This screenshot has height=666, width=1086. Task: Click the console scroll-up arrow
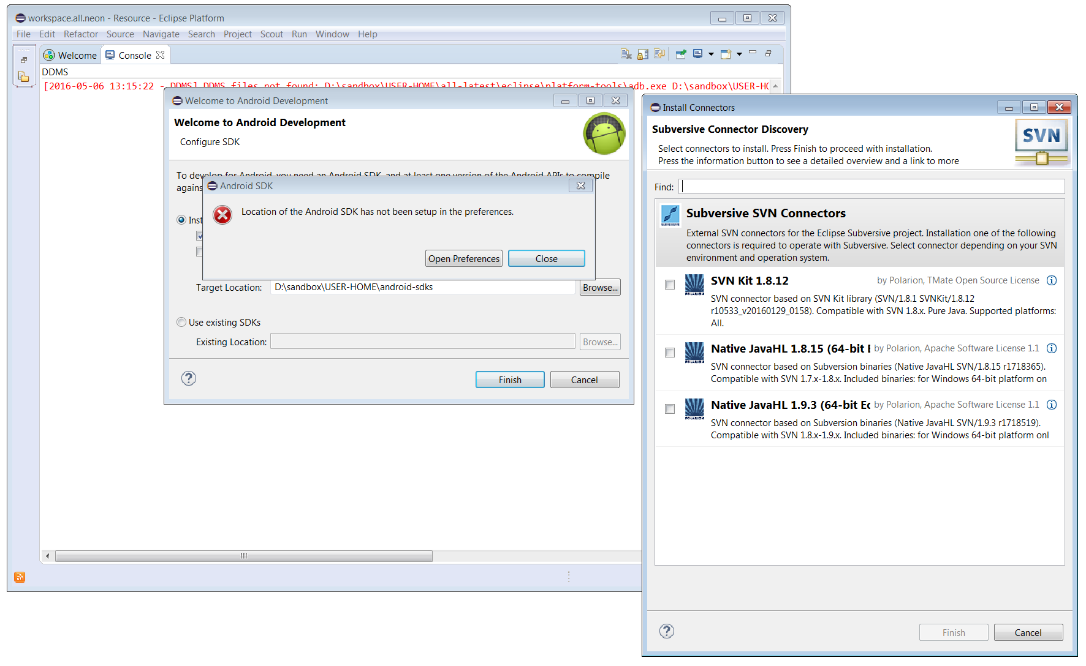point(775,86)
